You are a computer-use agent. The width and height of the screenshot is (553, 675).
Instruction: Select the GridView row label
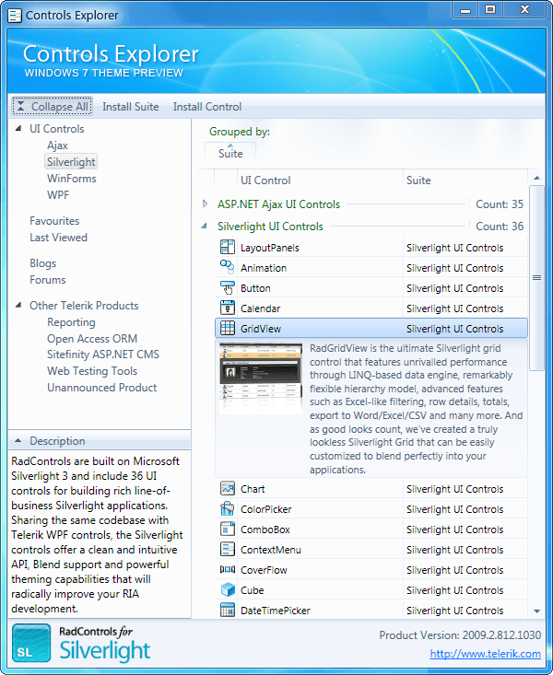tap(260, 329)
